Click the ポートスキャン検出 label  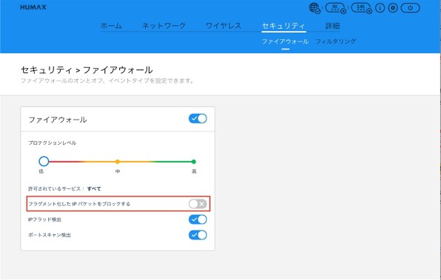point(50,235)
